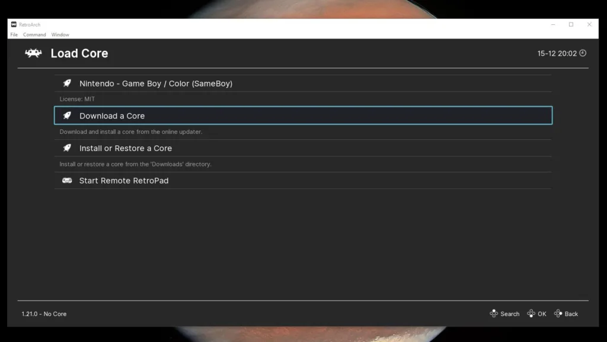Click the clock icon next to the time
607x342 pixels.
(582, 53)
